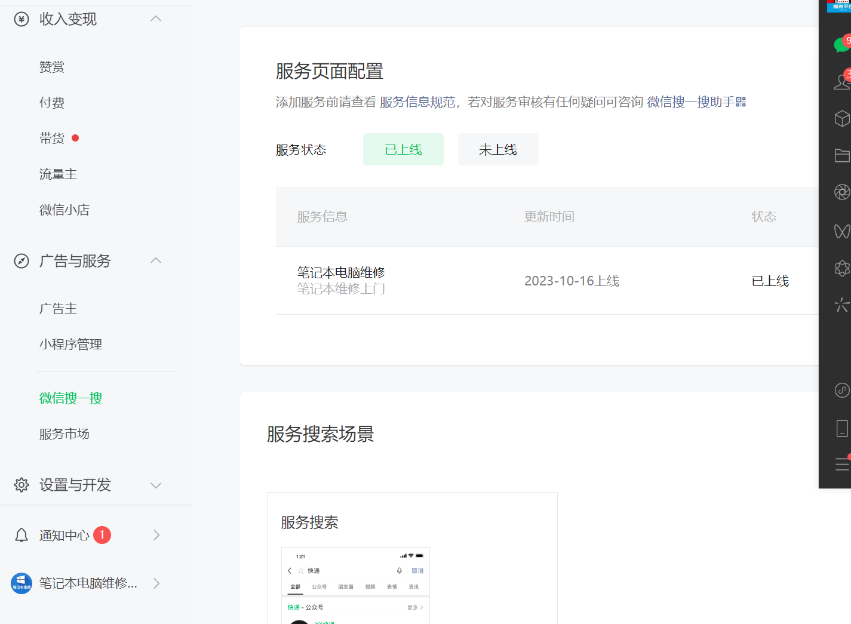Collapse the 收入变现 section chevron
Viewport: 851px width, 624px height.
[156, 19]
